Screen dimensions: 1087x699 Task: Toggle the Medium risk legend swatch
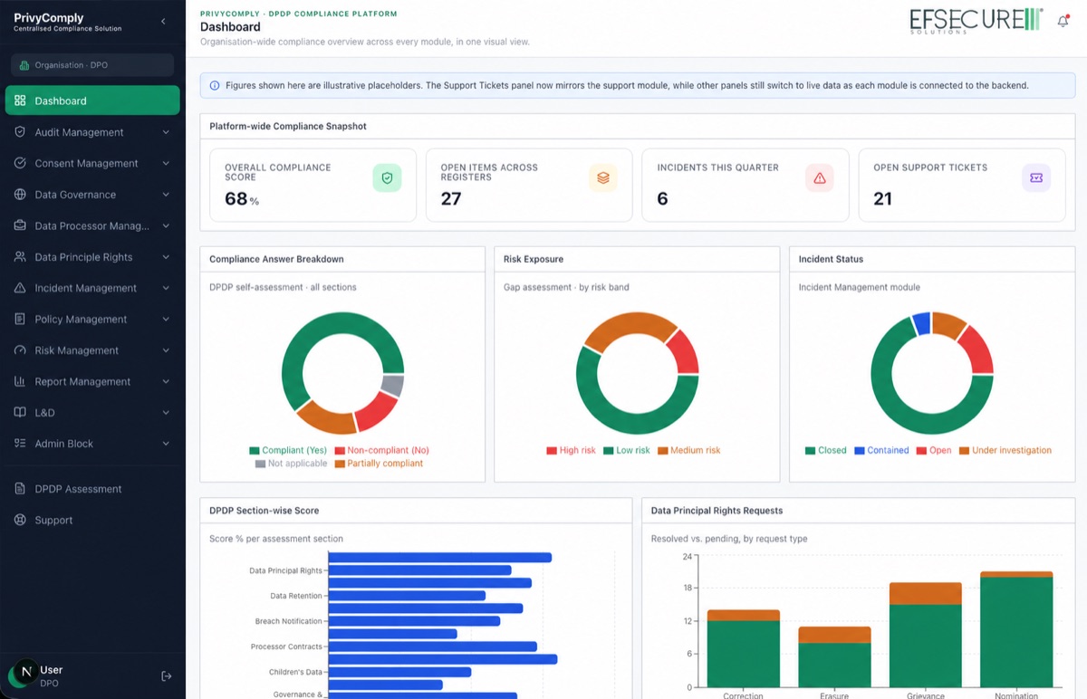(663, 450)
